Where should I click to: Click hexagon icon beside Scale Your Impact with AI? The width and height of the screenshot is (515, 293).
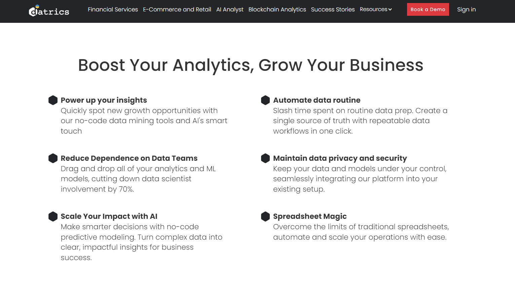coord(53,216)
